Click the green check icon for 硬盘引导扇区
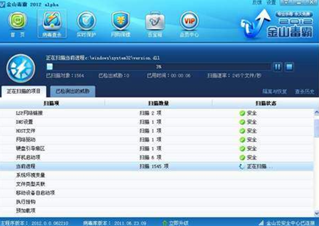Viewport: 319px width, 226px height. [x=242, y=148]
